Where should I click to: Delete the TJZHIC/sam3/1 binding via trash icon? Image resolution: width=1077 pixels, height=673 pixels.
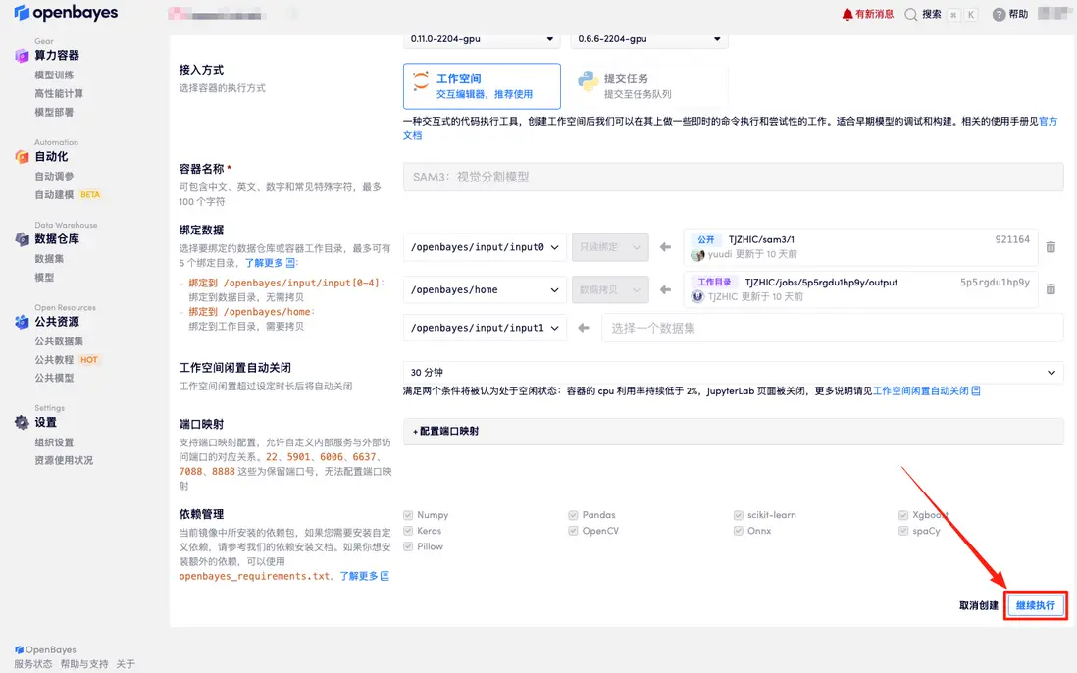click(x=1051, y=247)
